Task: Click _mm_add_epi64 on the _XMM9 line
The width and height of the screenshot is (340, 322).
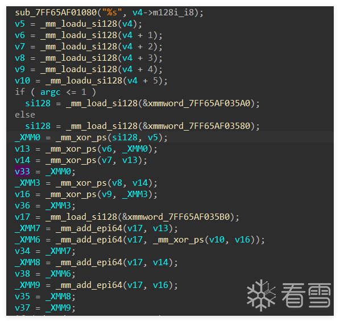Action: (89, 285)
